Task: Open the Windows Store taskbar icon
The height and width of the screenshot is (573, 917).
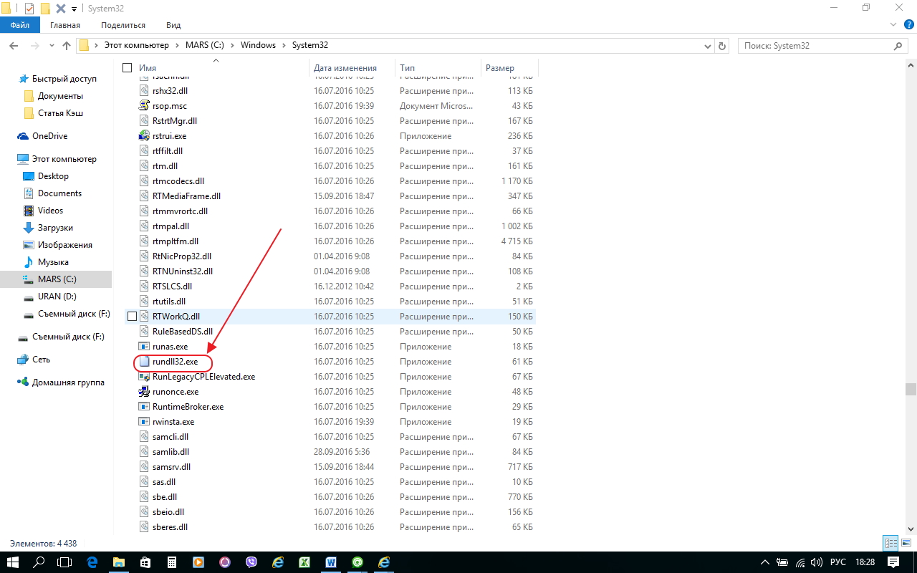Action: click(x=145, y=562)
